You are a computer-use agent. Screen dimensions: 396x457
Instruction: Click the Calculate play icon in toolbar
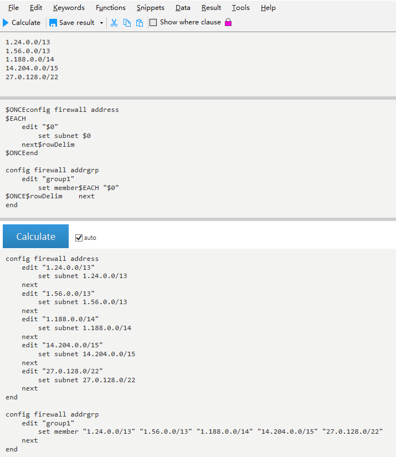(6, 23)
